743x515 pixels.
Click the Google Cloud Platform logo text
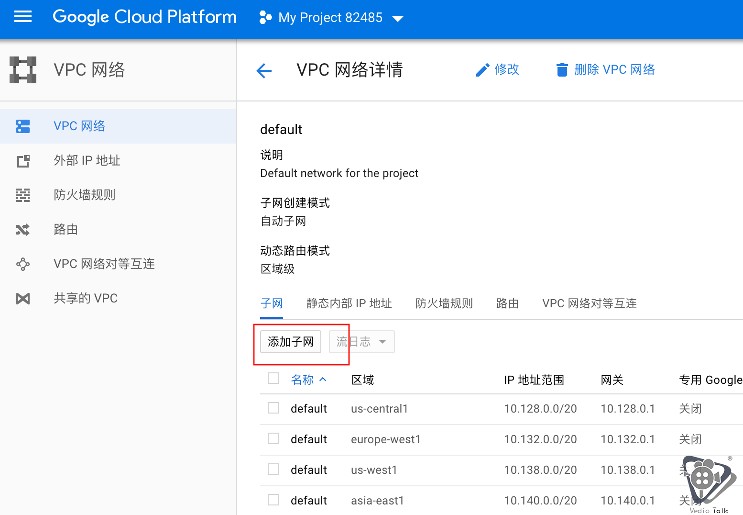pyautogui.click(x=144, y=17)
